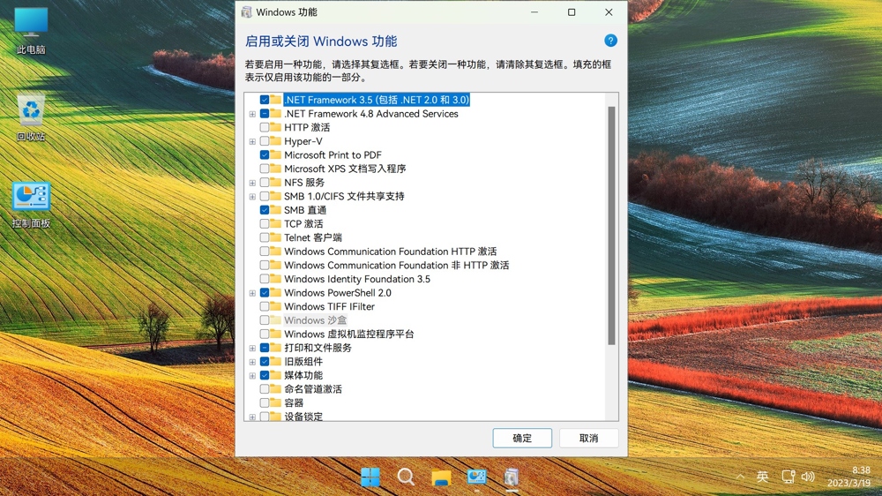The height and width of the screenshot is (496, 882).
Task: Uncheck Microsoft Print to PDF
Action: (265, 155)
